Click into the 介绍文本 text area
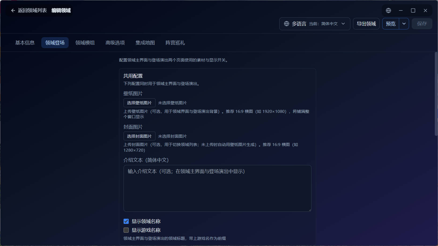The height and width of the screenshot is (246, 438). 217,188
